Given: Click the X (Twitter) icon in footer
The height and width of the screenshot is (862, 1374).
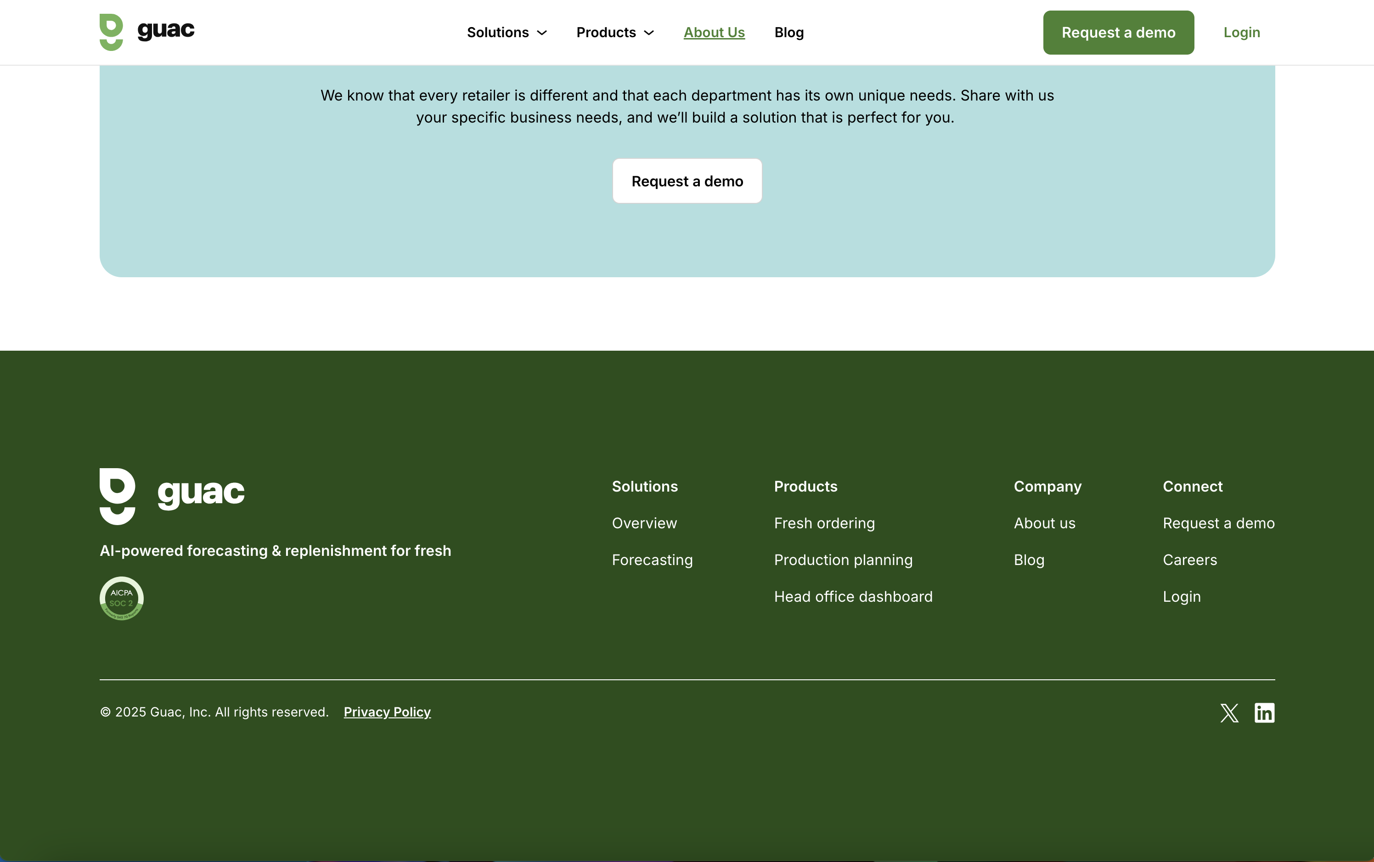Looking at the screenshot, I should pyautogui.click(x=1229, y=713).
